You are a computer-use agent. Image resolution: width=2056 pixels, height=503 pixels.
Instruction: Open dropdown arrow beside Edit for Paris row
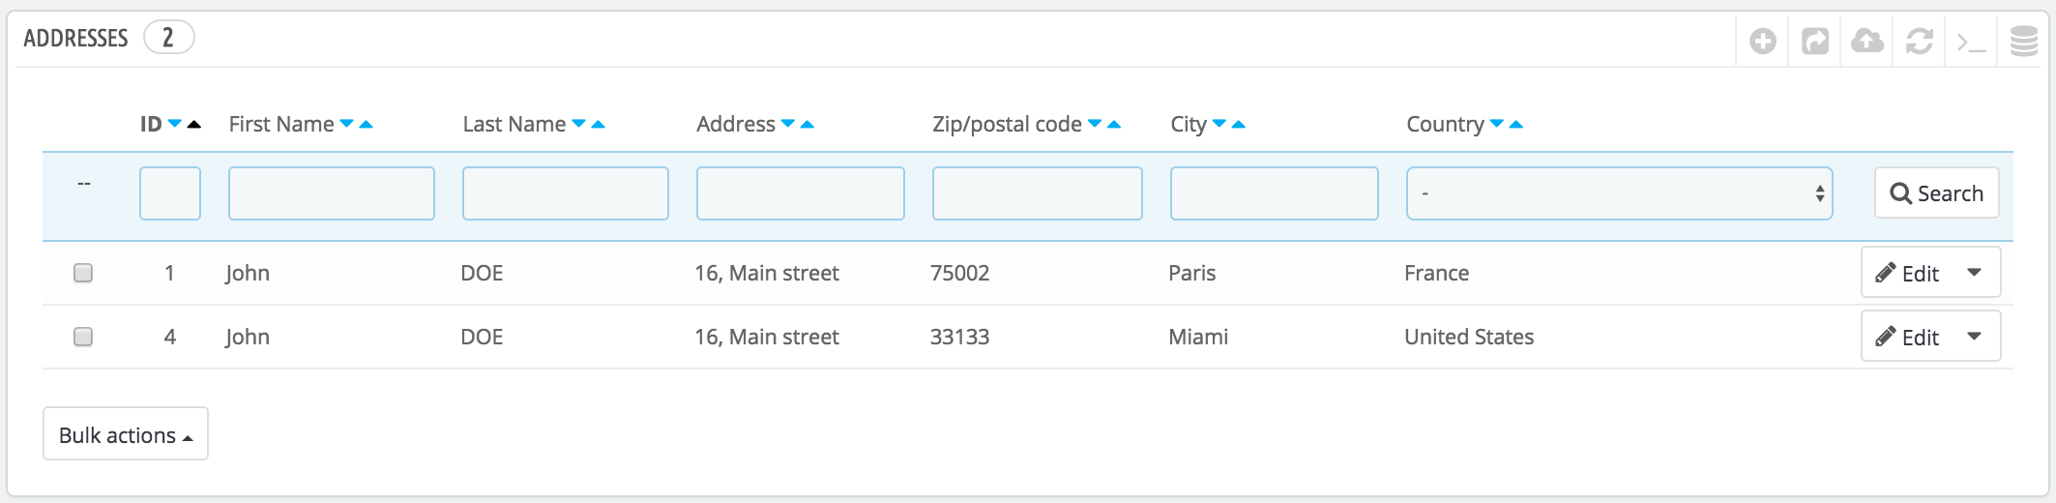1975,273
